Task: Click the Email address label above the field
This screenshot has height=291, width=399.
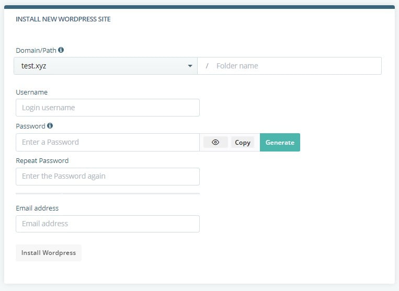Action: [37, 208]
